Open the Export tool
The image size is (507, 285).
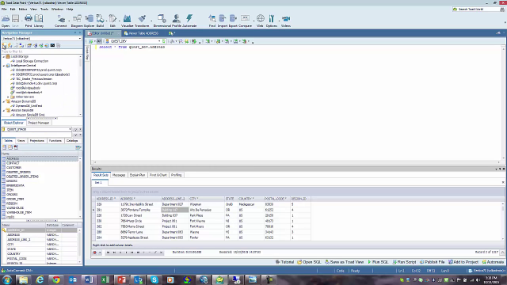pos(233,21)
